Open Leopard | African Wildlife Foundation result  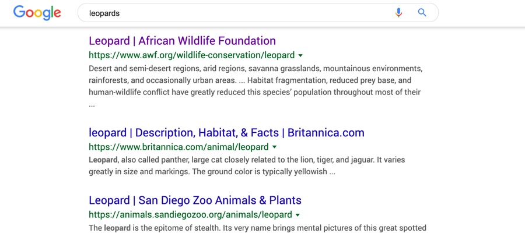click(x=182, y=41)
